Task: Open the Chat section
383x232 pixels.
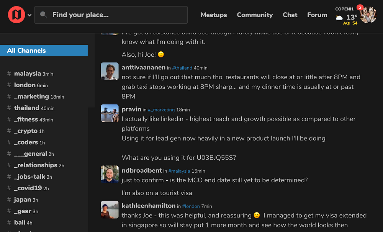Action: [290, 15]
